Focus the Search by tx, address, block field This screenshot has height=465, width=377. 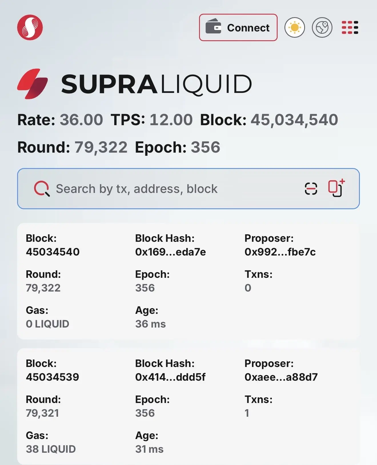click(171, 189)
